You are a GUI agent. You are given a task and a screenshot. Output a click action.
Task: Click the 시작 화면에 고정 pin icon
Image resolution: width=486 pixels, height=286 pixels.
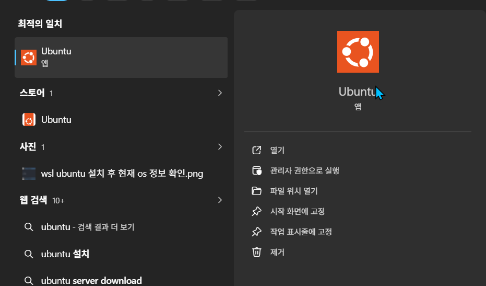257,211
